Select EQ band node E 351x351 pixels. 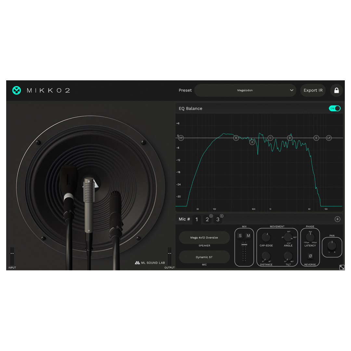pyautogui.click(x=316, y=138)
